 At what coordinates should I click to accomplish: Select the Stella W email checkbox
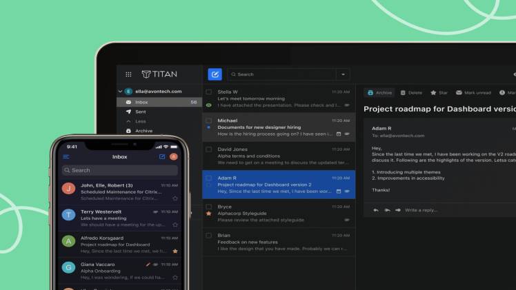click(209, 92)
